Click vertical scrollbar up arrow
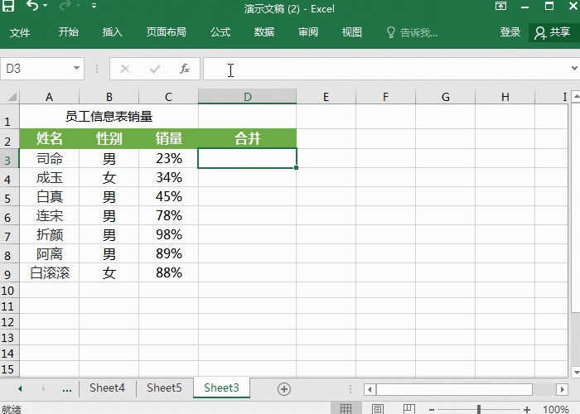The image size is (580, 414). pos(576,97)
